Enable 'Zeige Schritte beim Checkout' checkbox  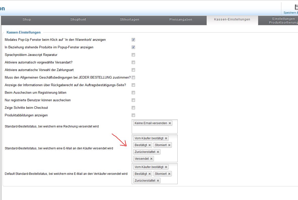tap(133, 108)
